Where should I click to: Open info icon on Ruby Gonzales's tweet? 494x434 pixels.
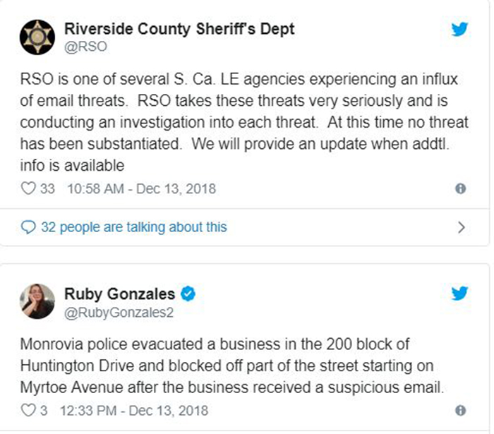click(x=461, y=411)
